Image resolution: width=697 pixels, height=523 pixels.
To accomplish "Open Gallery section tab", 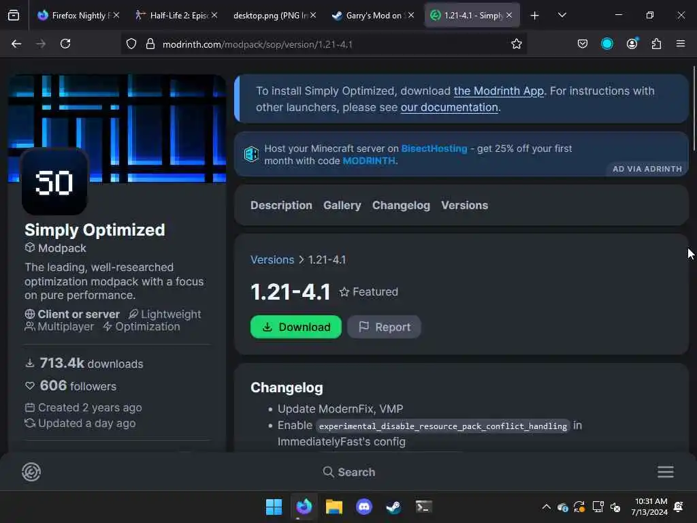I will (342, 206).
